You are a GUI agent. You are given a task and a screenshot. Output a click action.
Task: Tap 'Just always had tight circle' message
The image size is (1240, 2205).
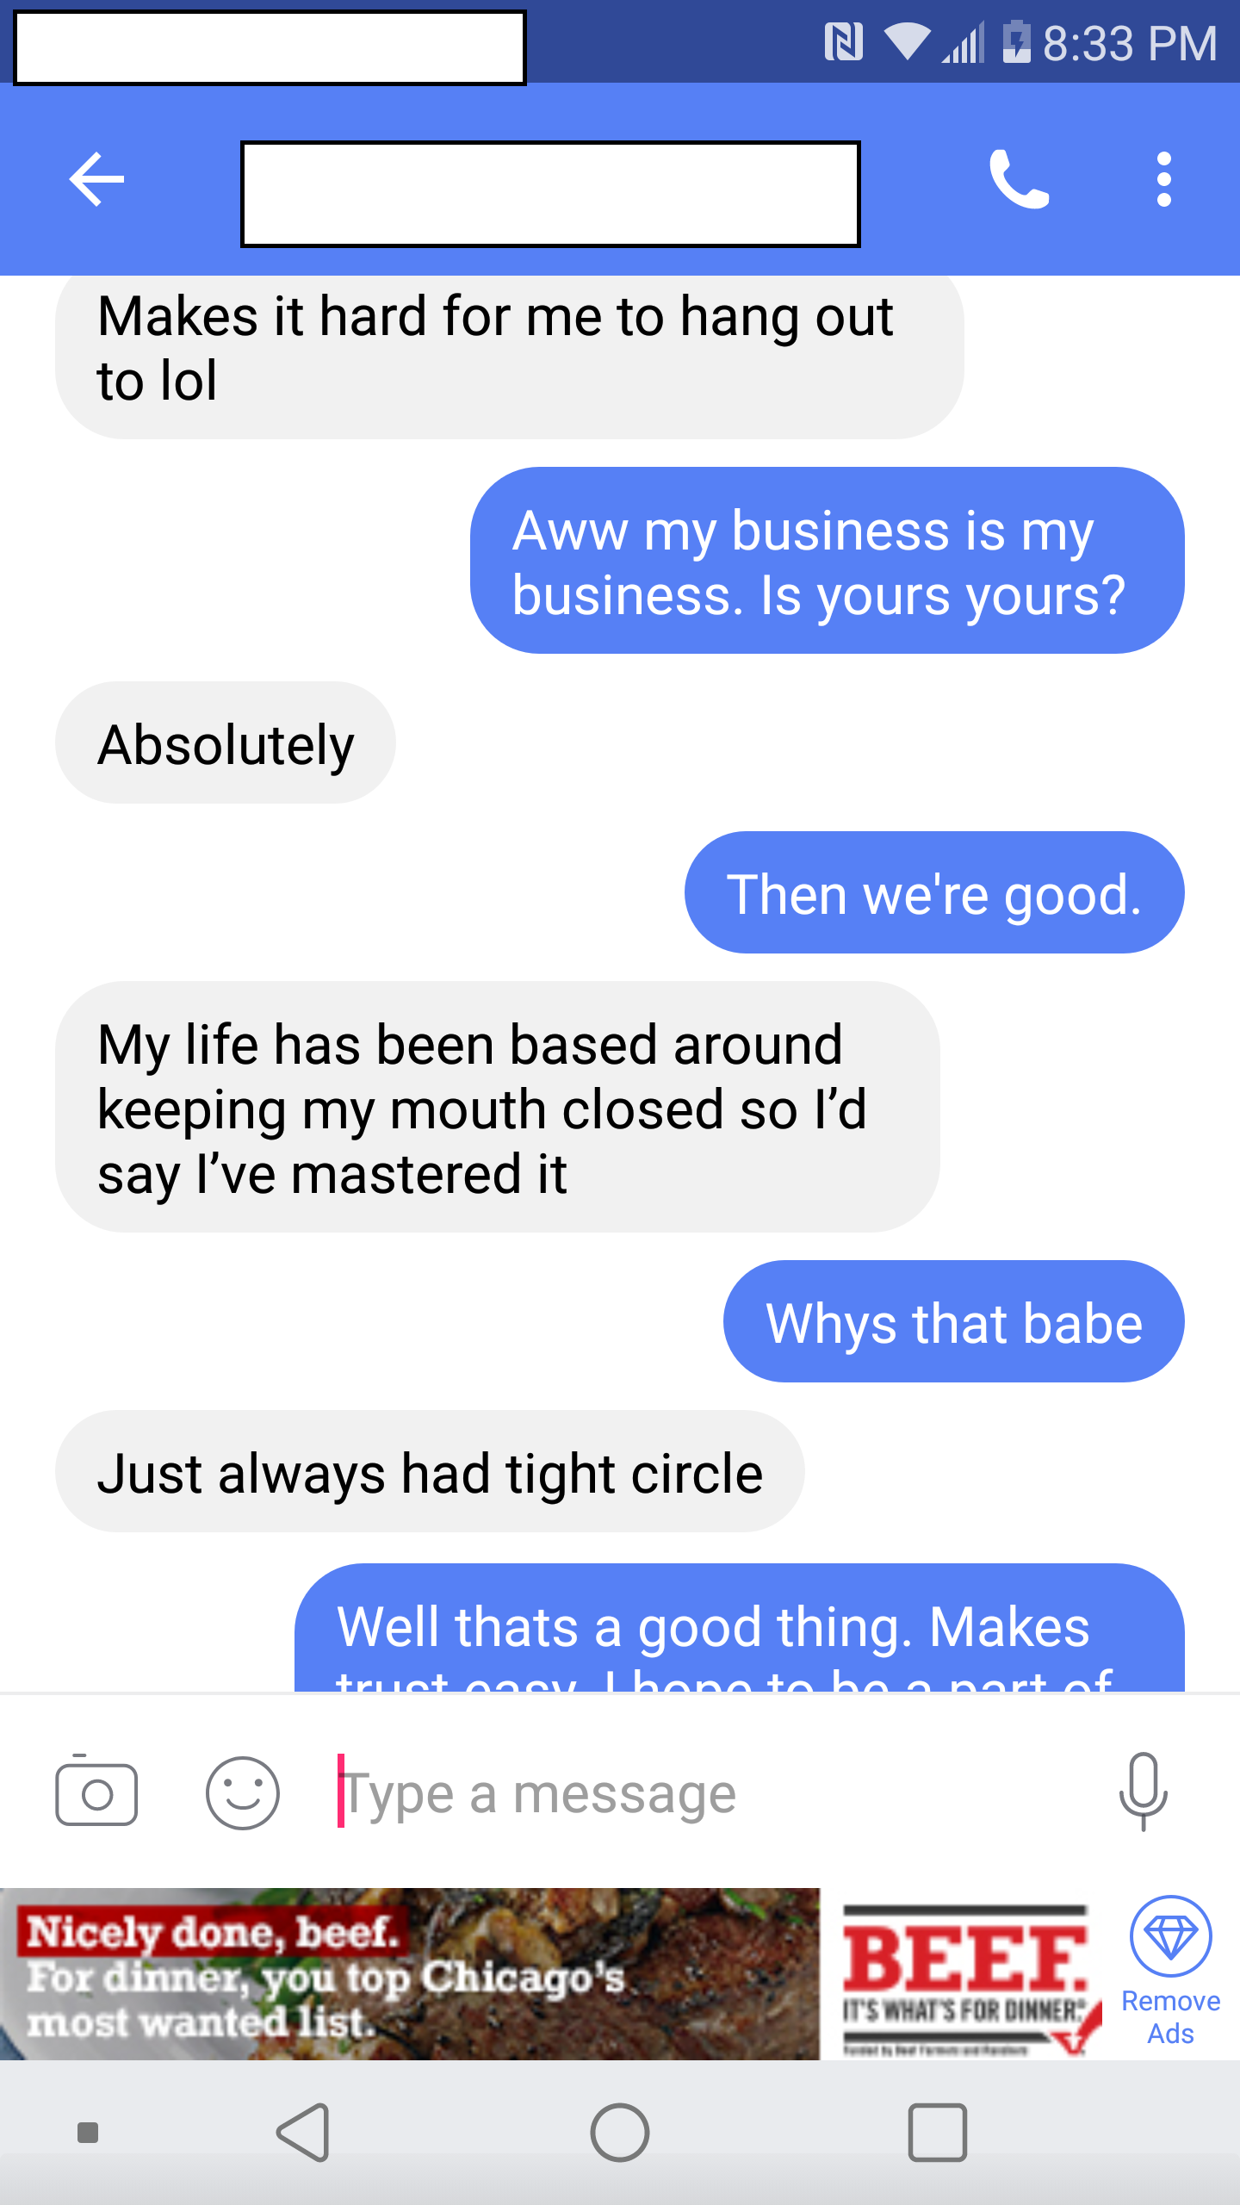(430, 1471)
